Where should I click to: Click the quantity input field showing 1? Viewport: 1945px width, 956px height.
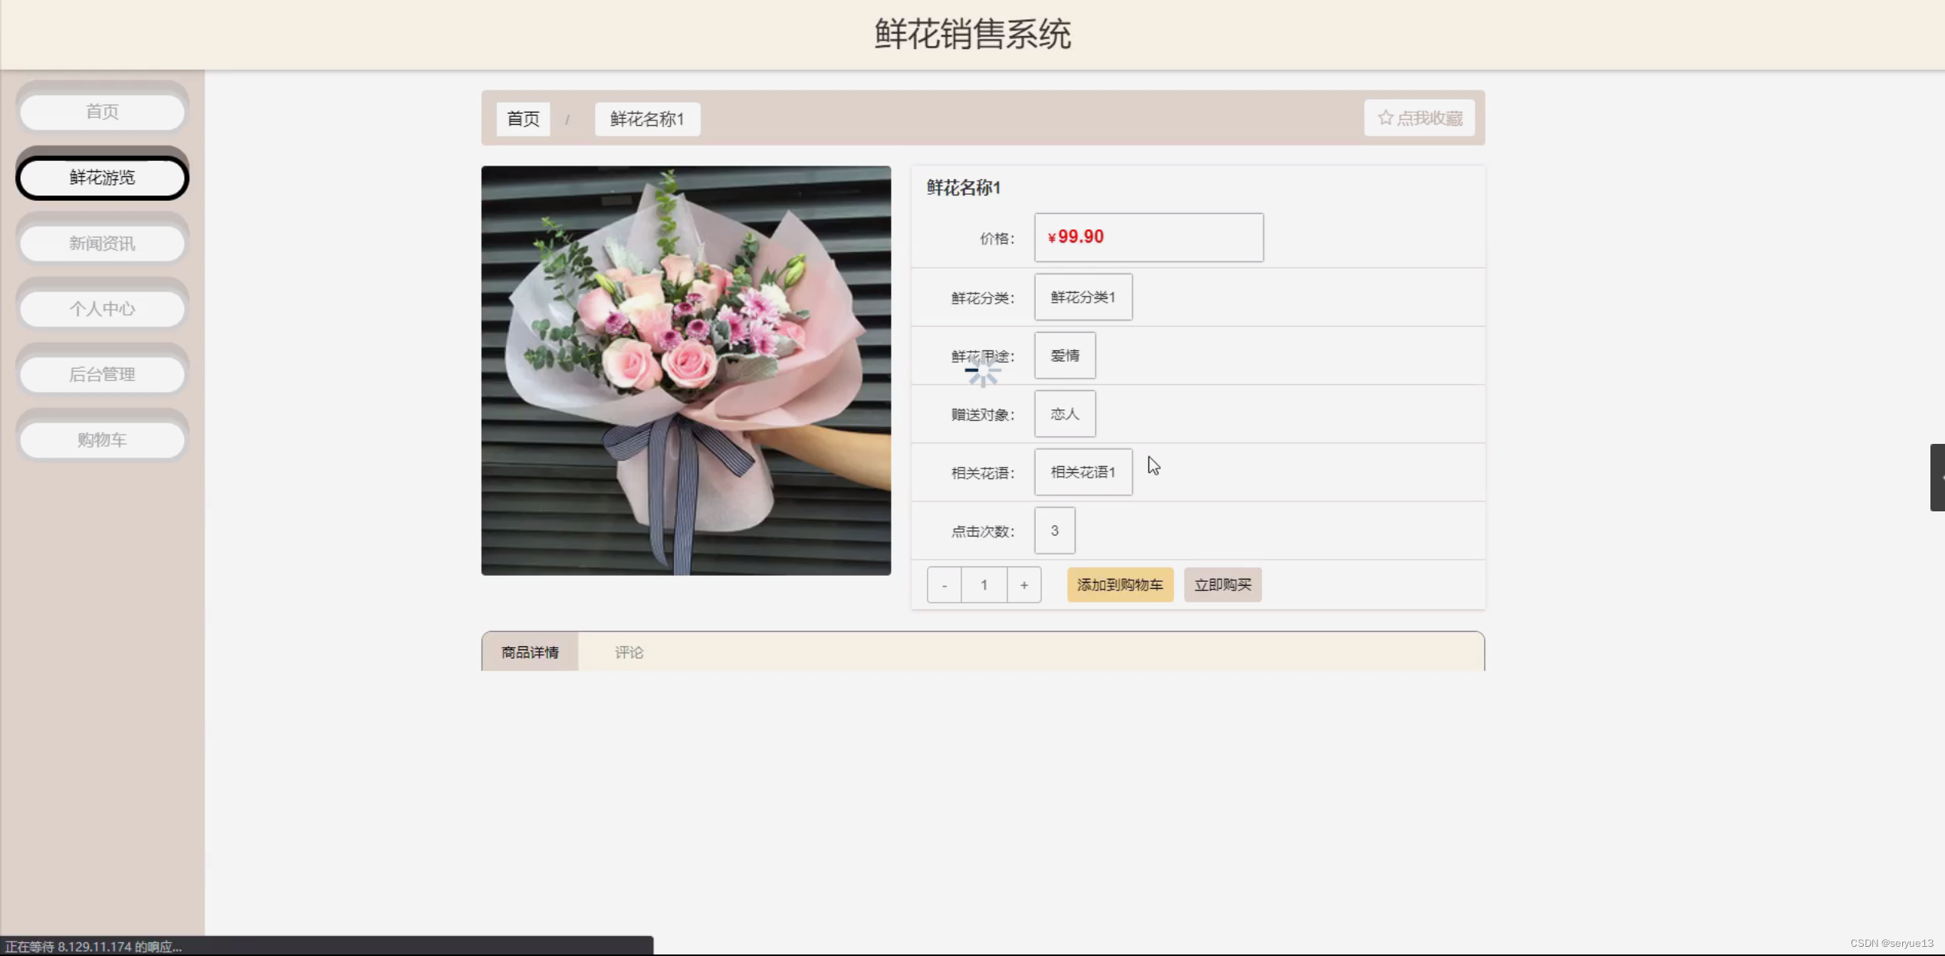[x=984, y=585]
